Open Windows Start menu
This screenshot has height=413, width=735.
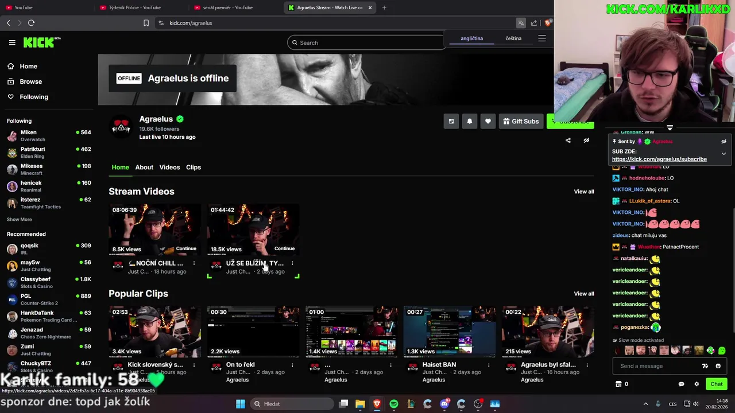tap(241, 404)
